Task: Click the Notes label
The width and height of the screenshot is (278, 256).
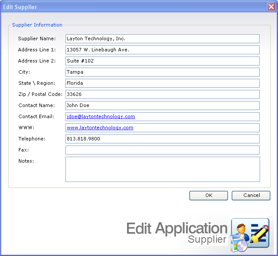Action: pos(26,161)
